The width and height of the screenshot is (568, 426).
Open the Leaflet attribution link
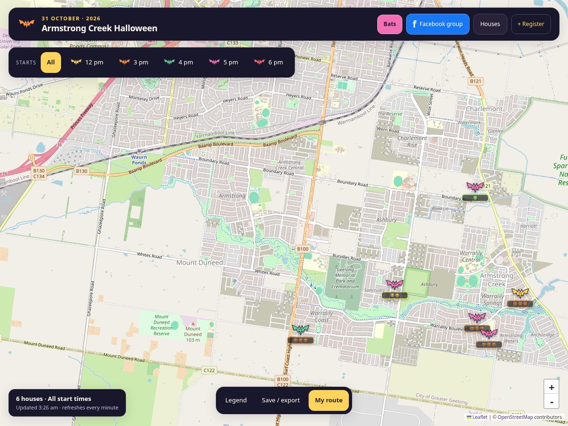477,417
